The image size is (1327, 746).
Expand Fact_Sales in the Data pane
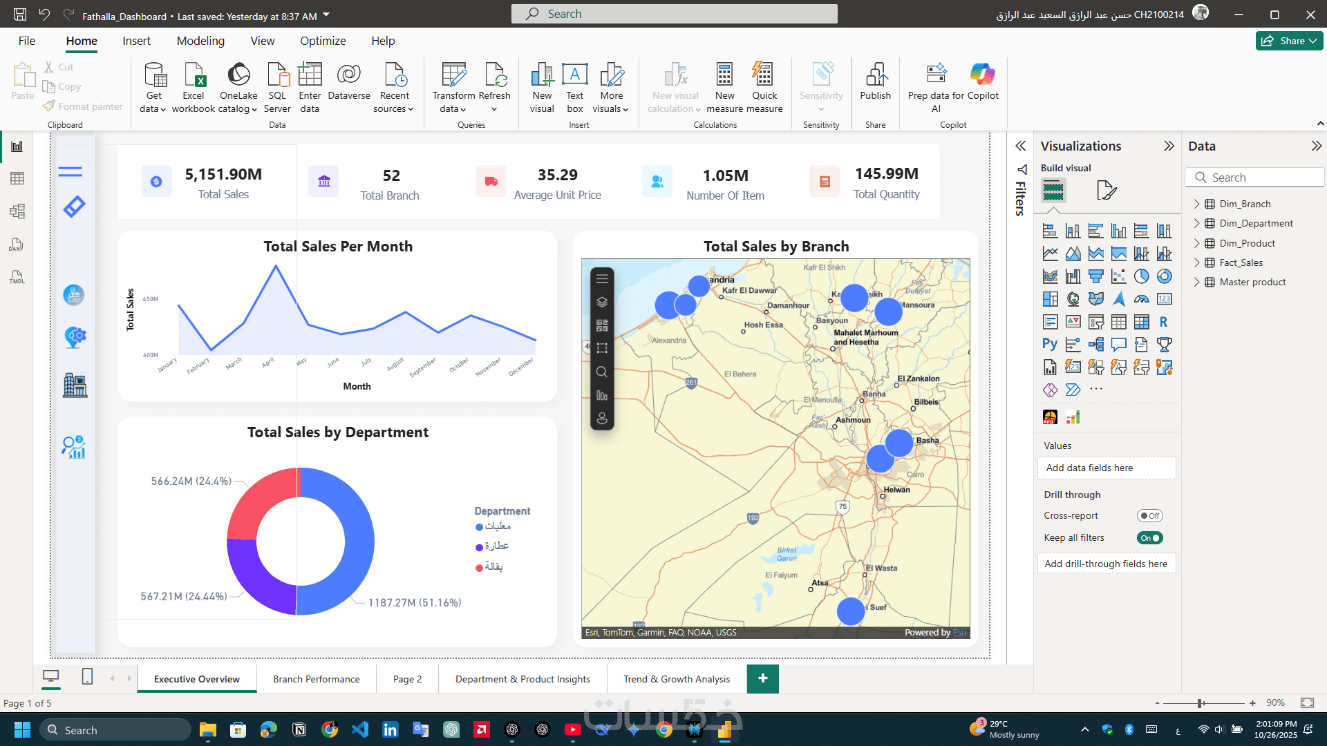(x=1197, y=262)
